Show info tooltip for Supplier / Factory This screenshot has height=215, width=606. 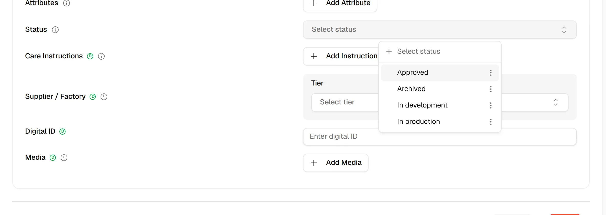pos(104,97)
